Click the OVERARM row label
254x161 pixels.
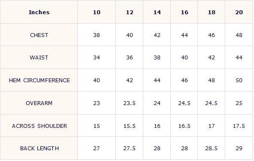[x=39, y=103]
